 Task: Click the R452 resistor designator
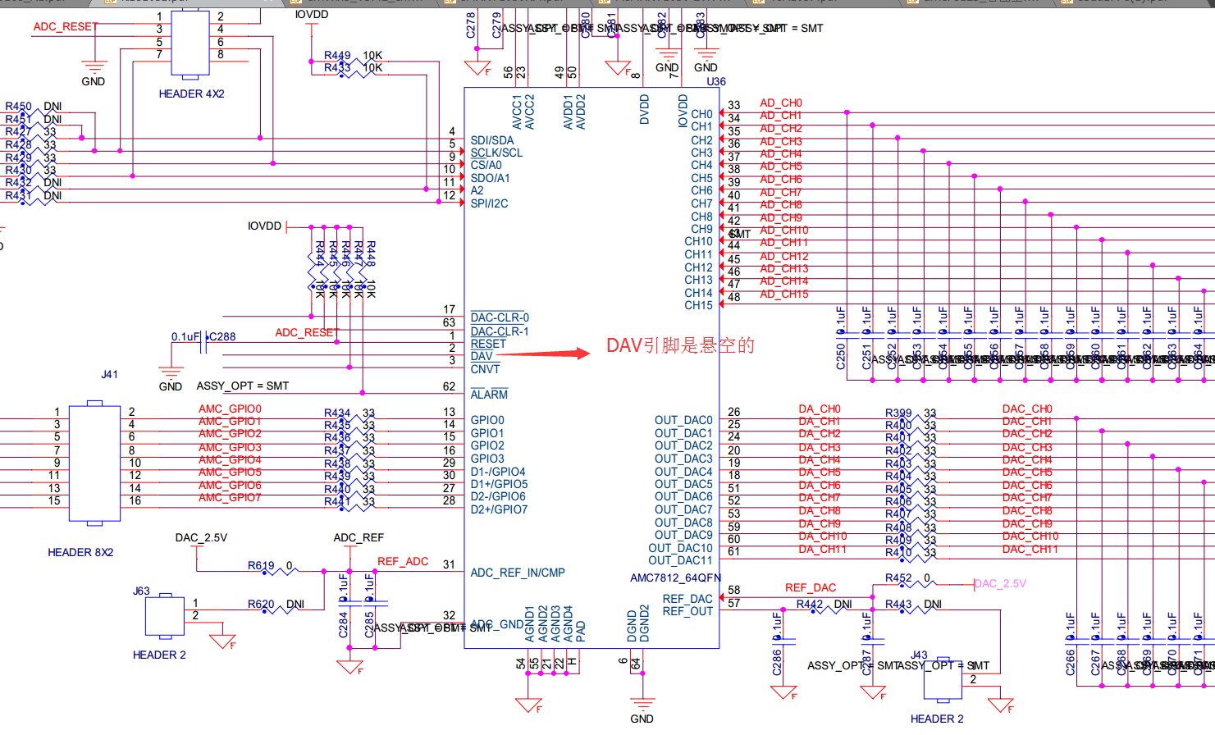pyautogui.click(x=898, y=578)
